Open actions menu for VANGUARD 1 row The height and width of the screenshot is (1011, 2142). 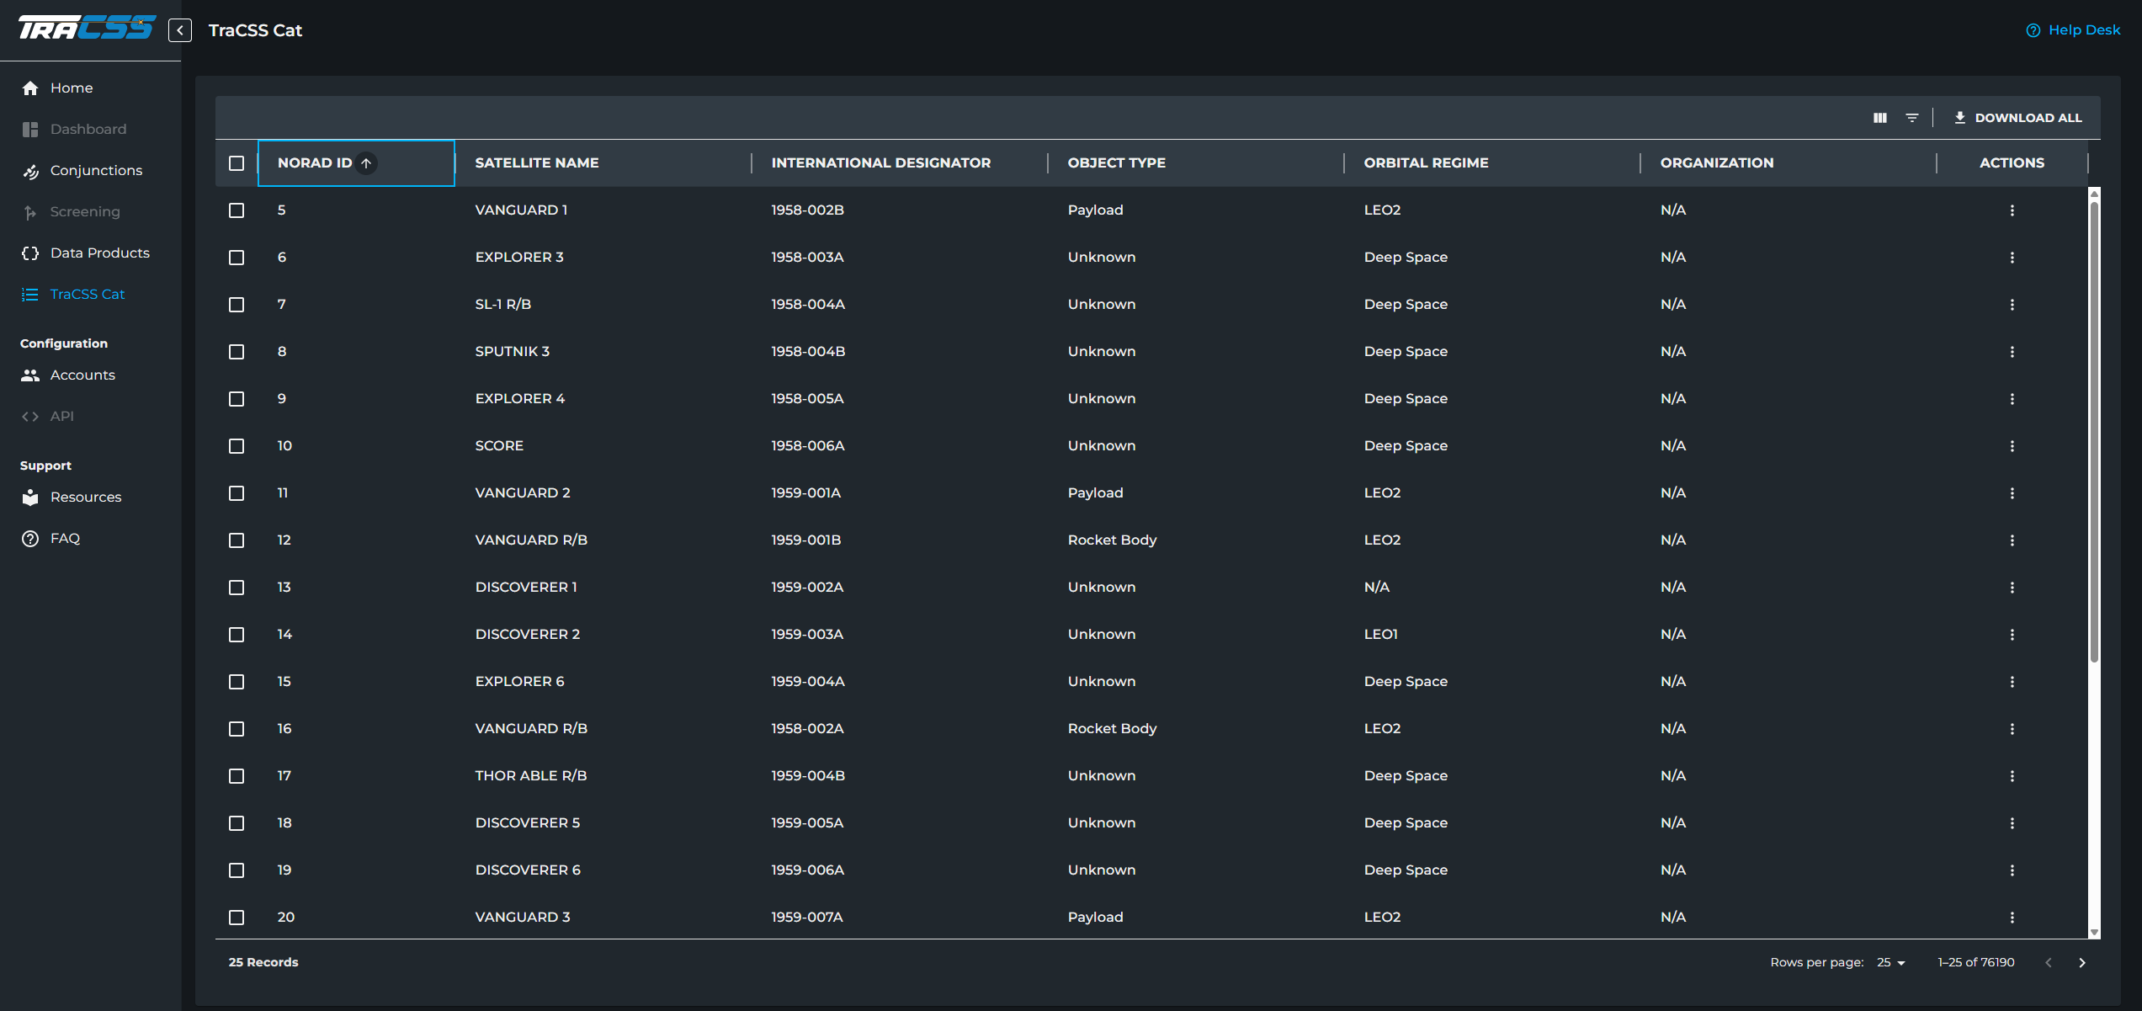[x=2012, y=210]
